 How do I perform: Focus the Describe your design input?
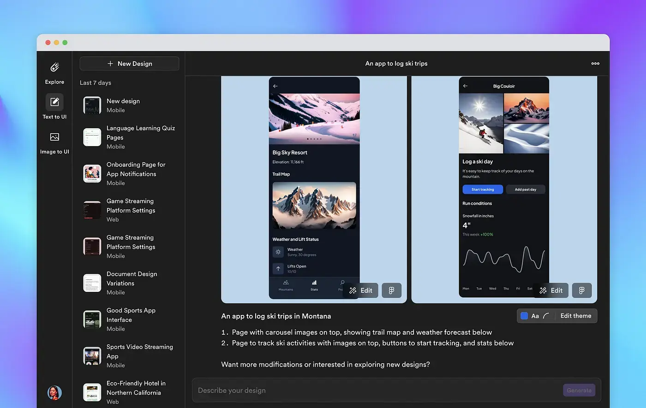376,390
